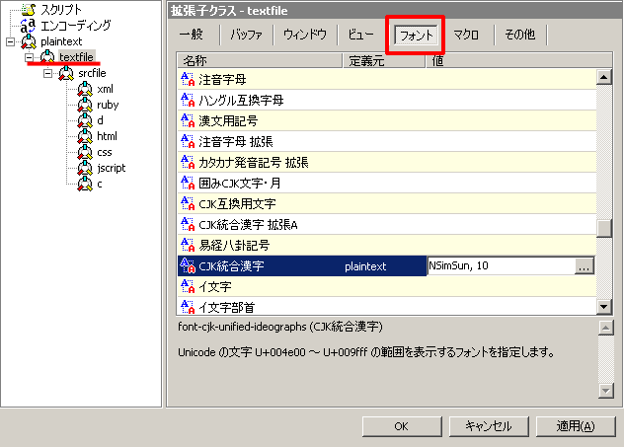The height and width of the screenshot is (447, 624).
Task: Click the 値 column header
Action: 519,60
